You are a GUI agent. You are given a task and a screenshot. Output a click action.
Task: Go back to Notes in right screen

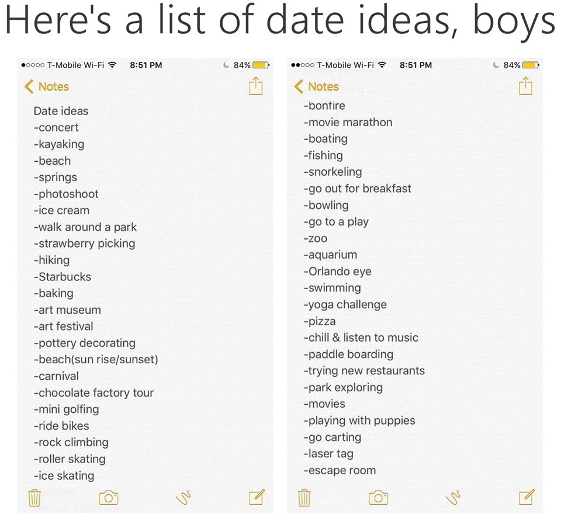pyautogui.click(x=316, y=86)
